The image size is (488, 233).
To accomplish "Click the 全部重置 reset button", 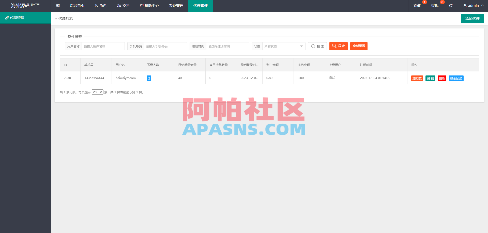I will point(359,46).
